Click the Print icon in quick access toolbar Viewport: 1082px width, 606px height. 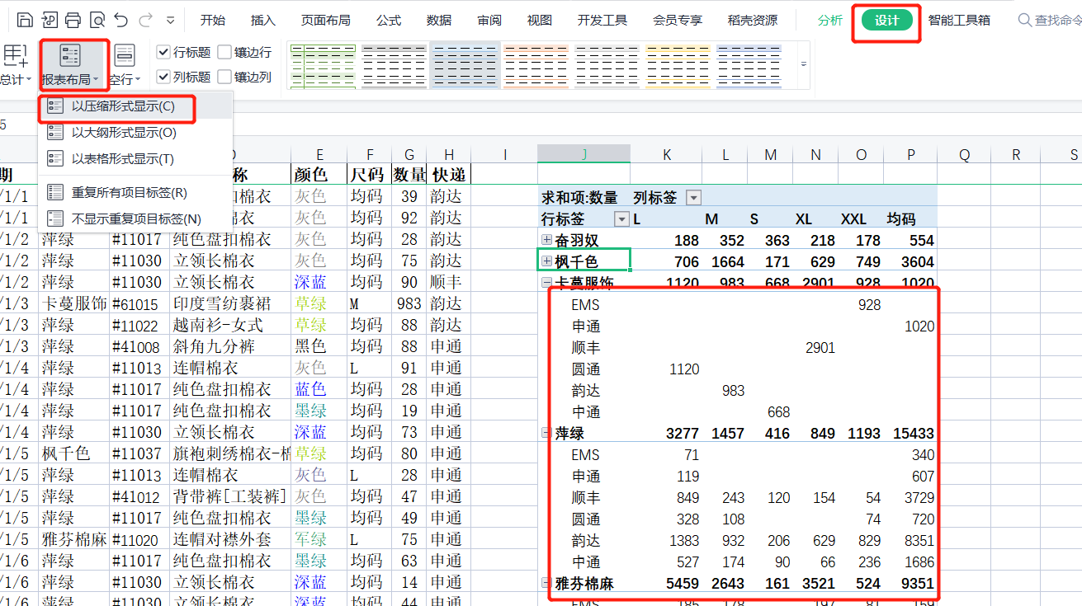tap(73, 20)
